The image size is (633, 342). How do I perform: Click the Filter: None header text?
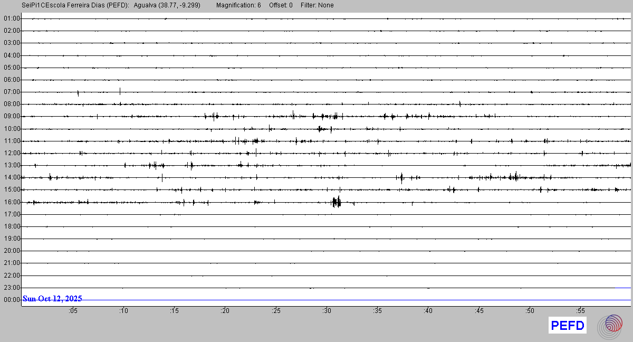(317, 5)
